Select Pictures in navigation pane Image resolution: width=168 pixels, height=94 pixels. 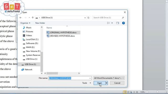[x=29, y=32]
